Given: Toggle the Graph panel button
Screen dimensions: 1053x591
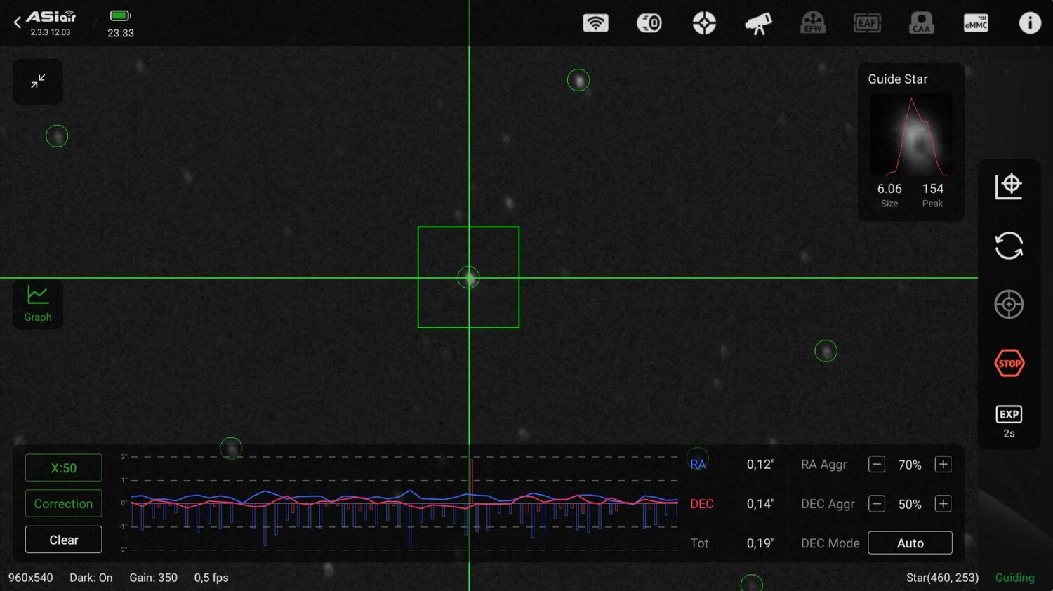Looking at the screenshot, I should 38,304.
